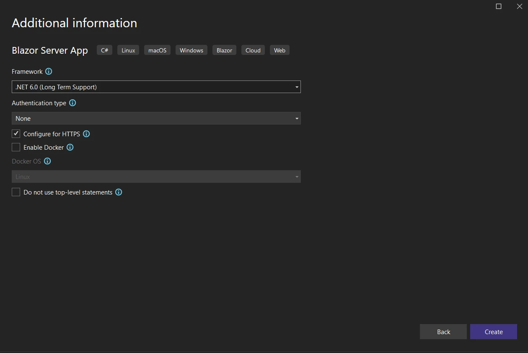Go Back to the previous step
The image size is (528, 353).
[443, 332]
